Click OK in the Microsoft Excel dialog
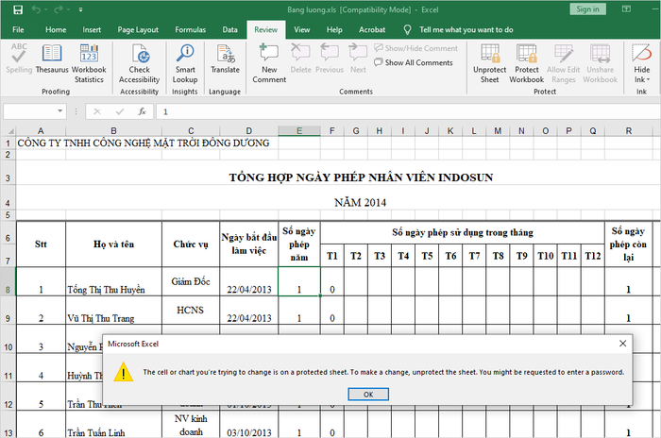Viewport: 661px width, 438px height. (x=368, y=395)
